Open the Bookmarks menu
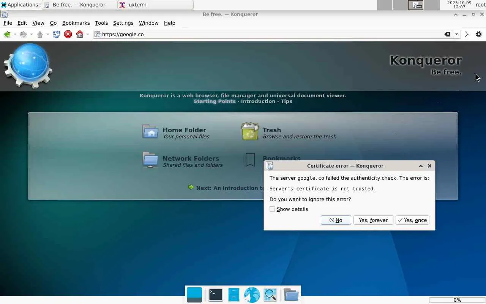Image resolution: width=486 pixels, height=304 pixels. click(x=76, y=23)
